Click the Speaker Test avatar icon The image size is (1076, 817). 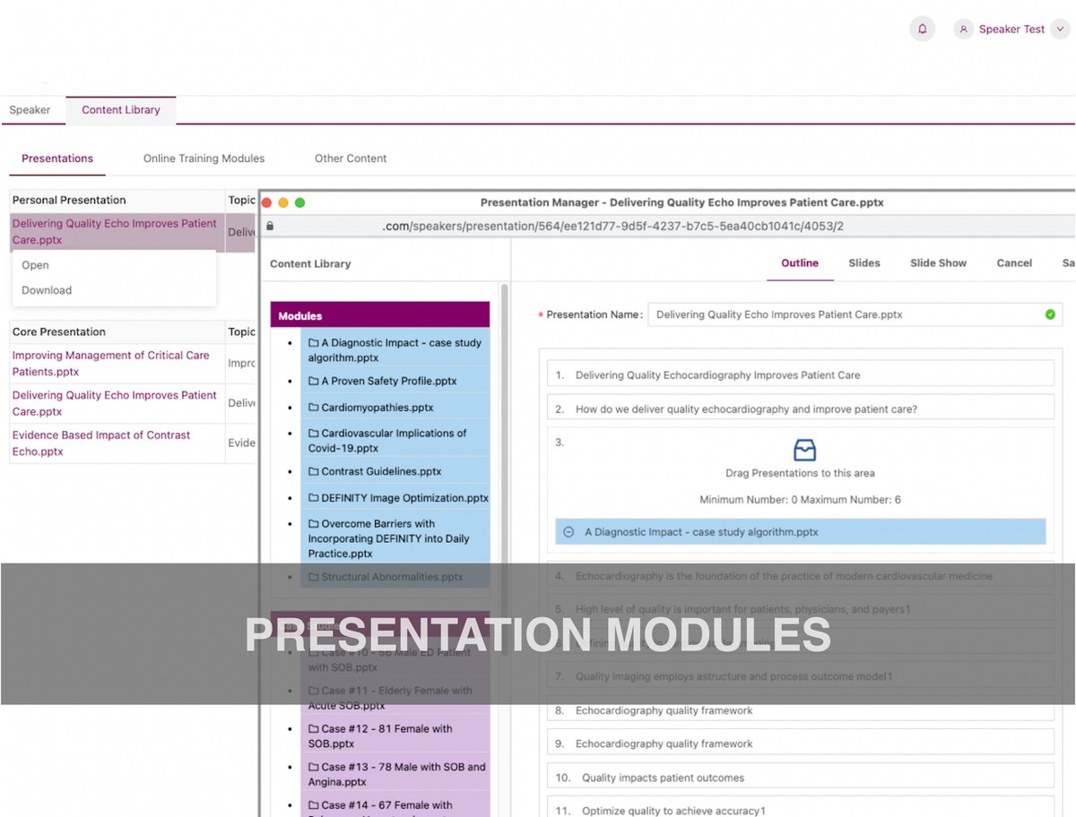(x=963, y=29)
